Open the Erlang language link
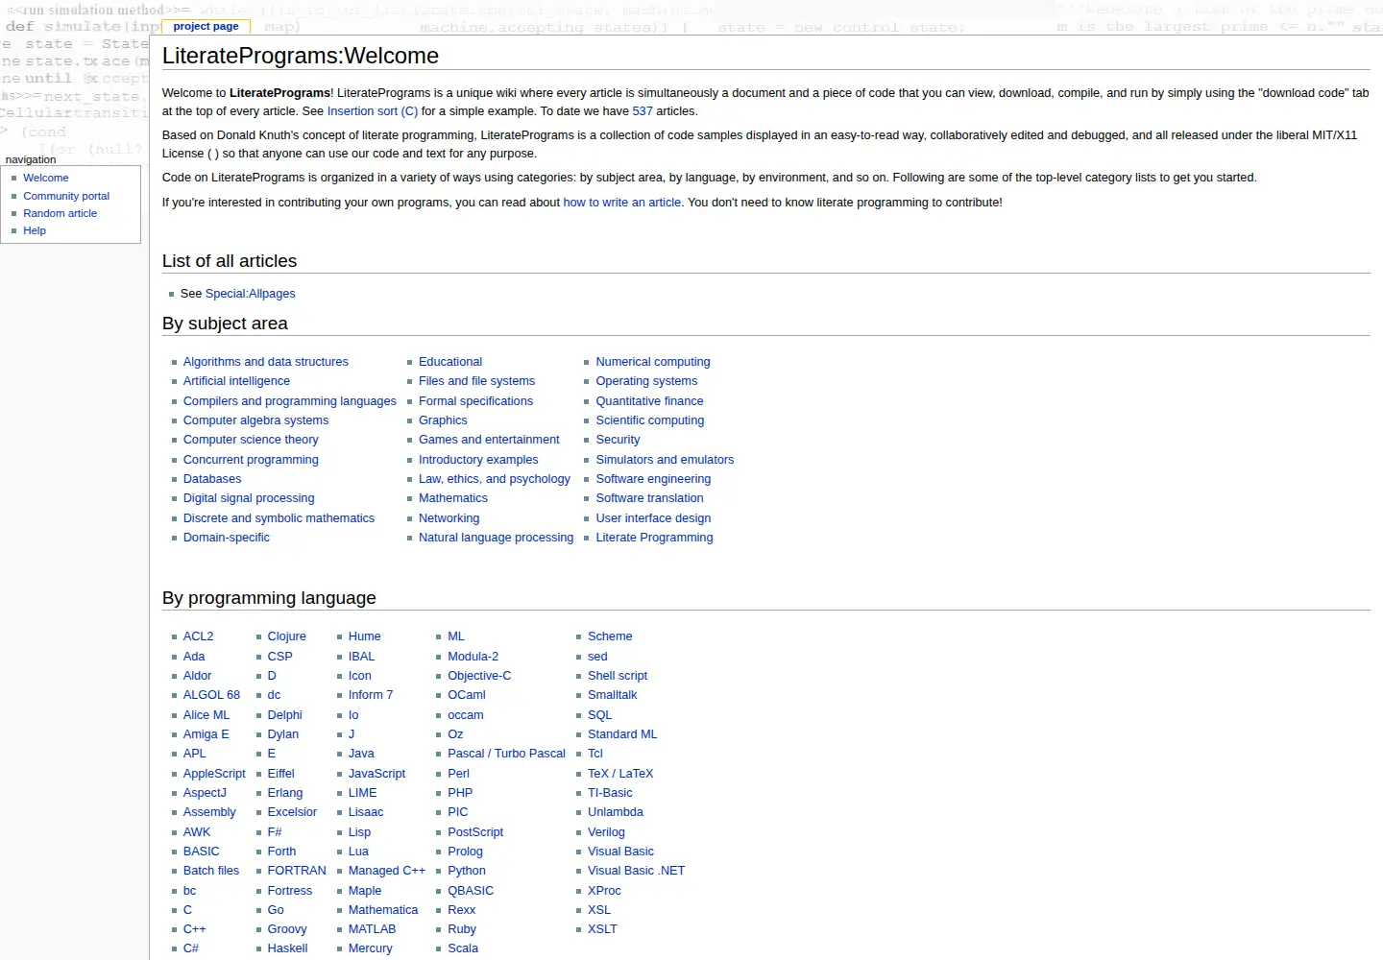Viewport: 1383px width, 960px height. [285, 793]
